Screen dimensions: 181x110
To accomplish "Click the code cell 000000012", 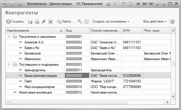I will [x=77, y=92].
